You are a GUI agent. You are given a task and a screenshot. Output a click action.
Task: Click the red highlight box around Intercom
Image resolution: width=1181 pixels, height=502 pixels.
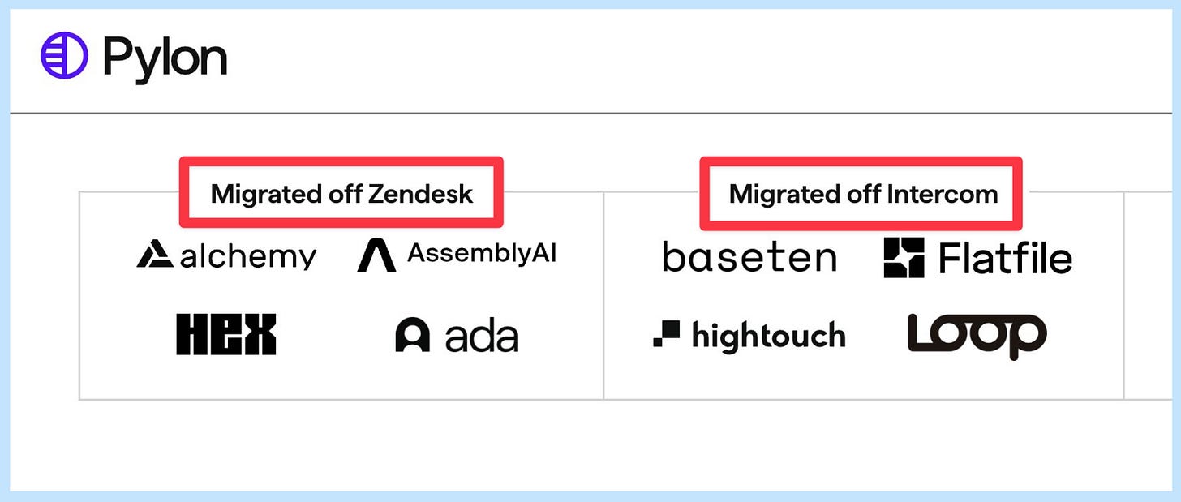(x=861, y=192)
